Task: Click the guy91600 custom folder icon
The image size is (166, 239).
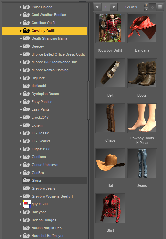Action: pyautogui.click(x=27, y=204)
